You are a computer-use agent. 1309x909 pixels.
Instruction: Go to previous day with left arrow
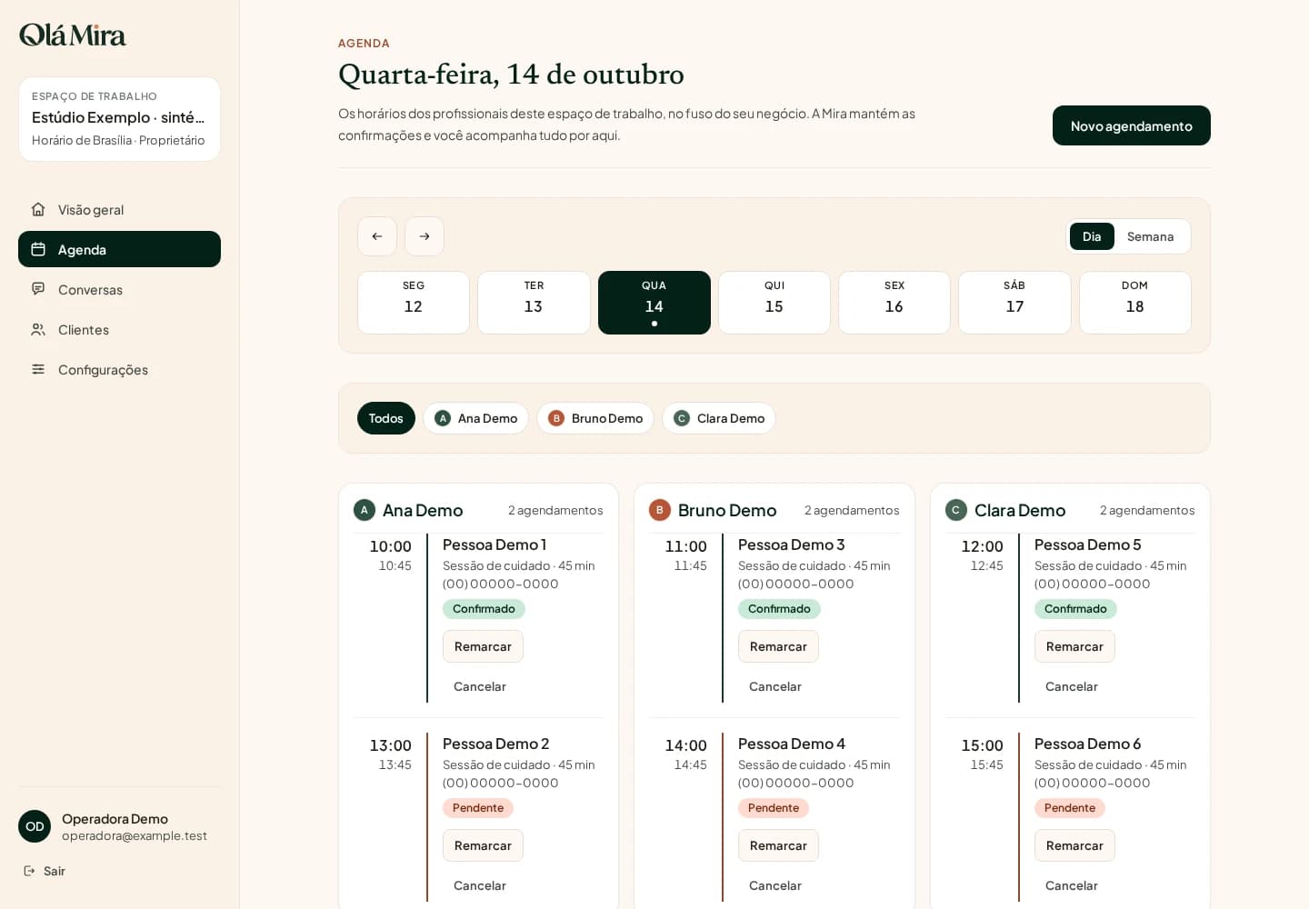(377, 236)
